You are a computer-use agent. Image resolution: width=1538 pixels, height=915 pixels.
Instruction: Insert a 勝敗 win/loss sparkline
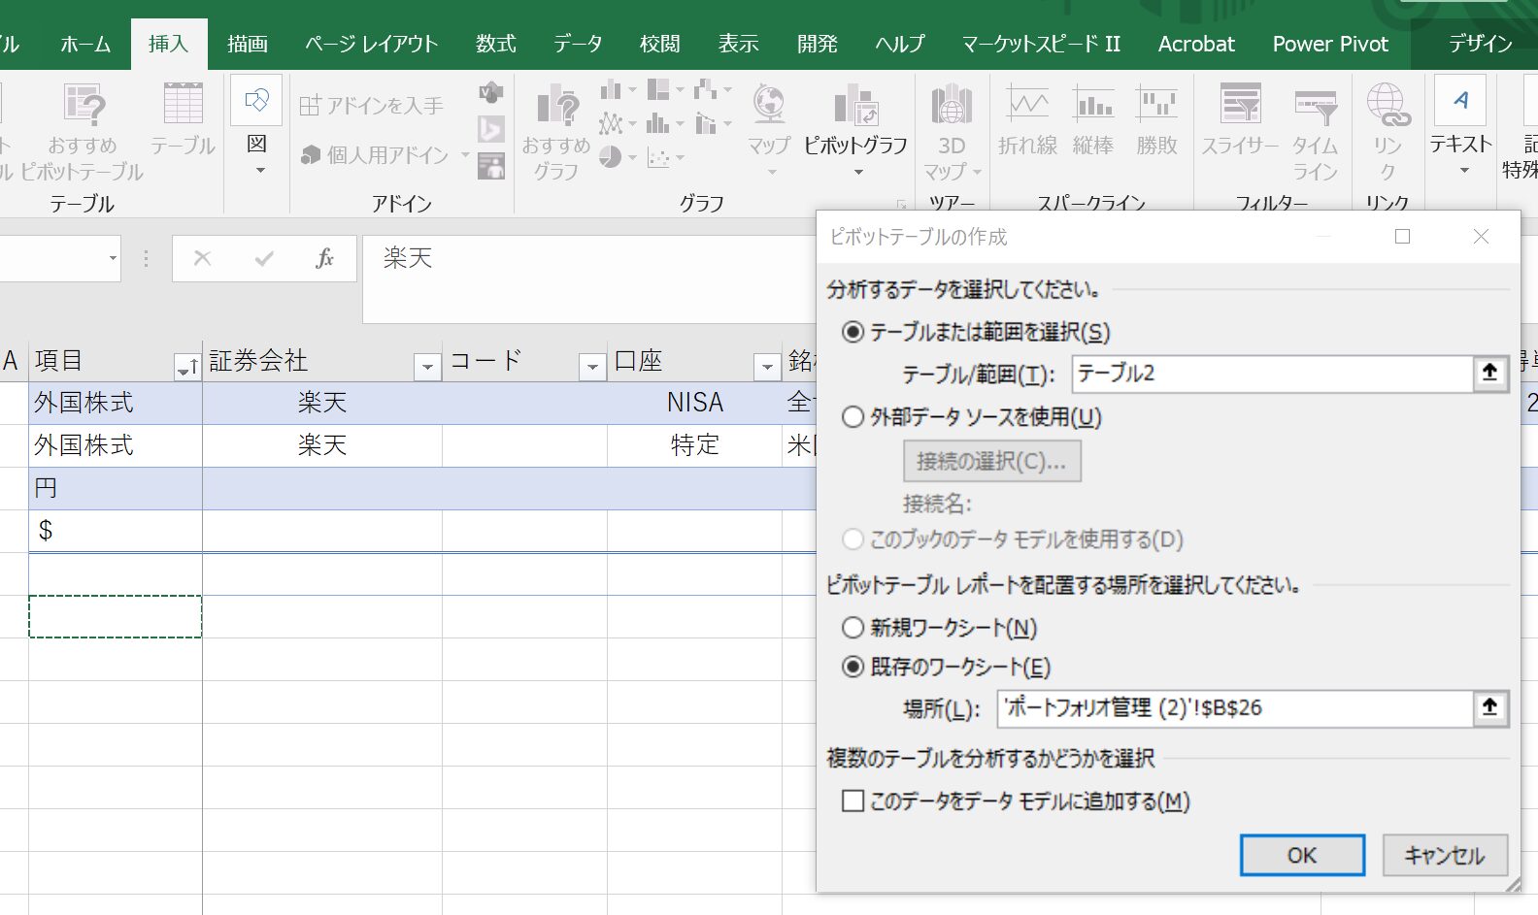(1156, 120)
